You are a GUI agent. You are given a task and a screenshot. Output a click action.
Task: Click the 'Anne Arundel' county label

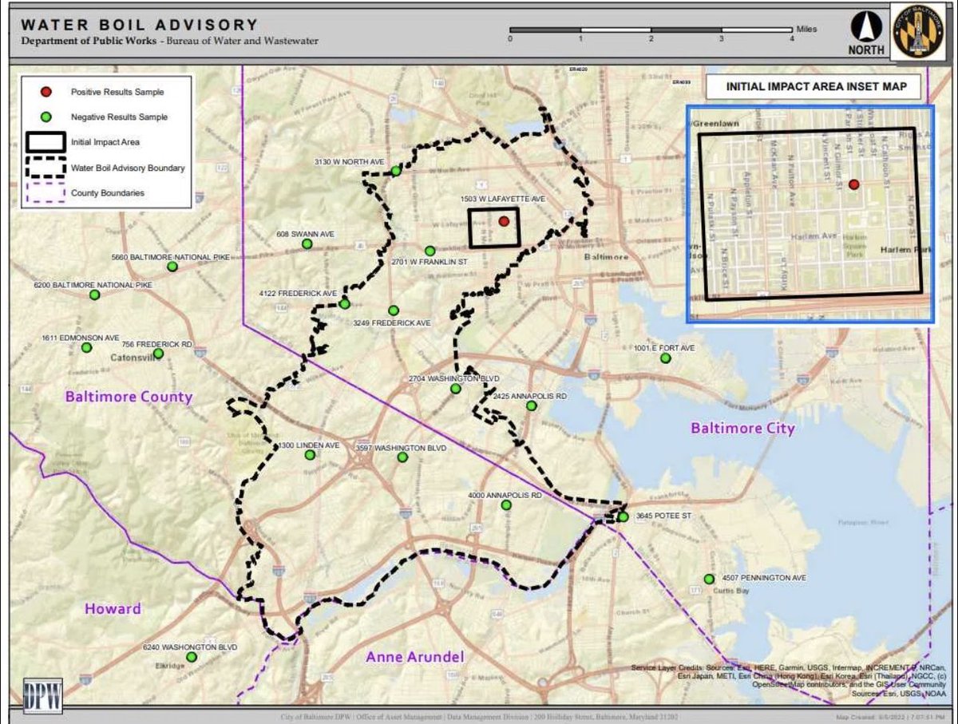[414, 657]
